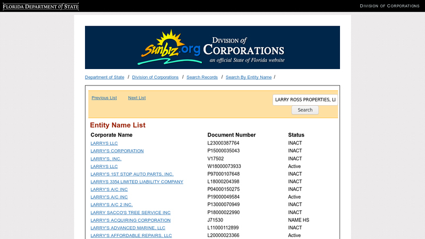This screenshot has height=239, width=425.
Task: Click Active status for P19000049584
Action: [x=294, y=197]
